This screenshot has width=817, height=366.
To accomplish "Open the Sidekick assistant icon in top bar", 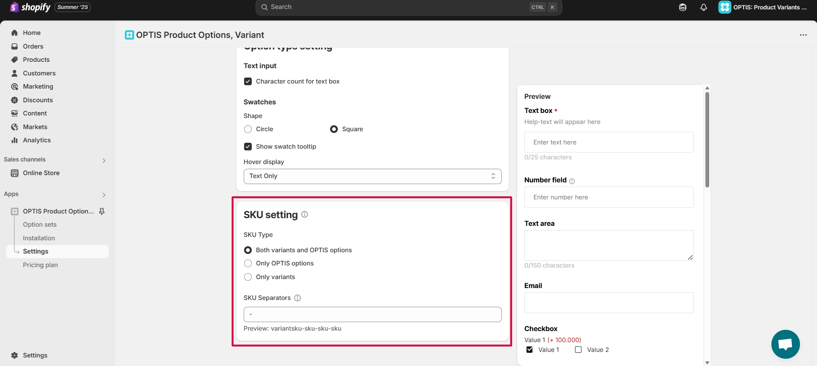I will pos(683,7).
